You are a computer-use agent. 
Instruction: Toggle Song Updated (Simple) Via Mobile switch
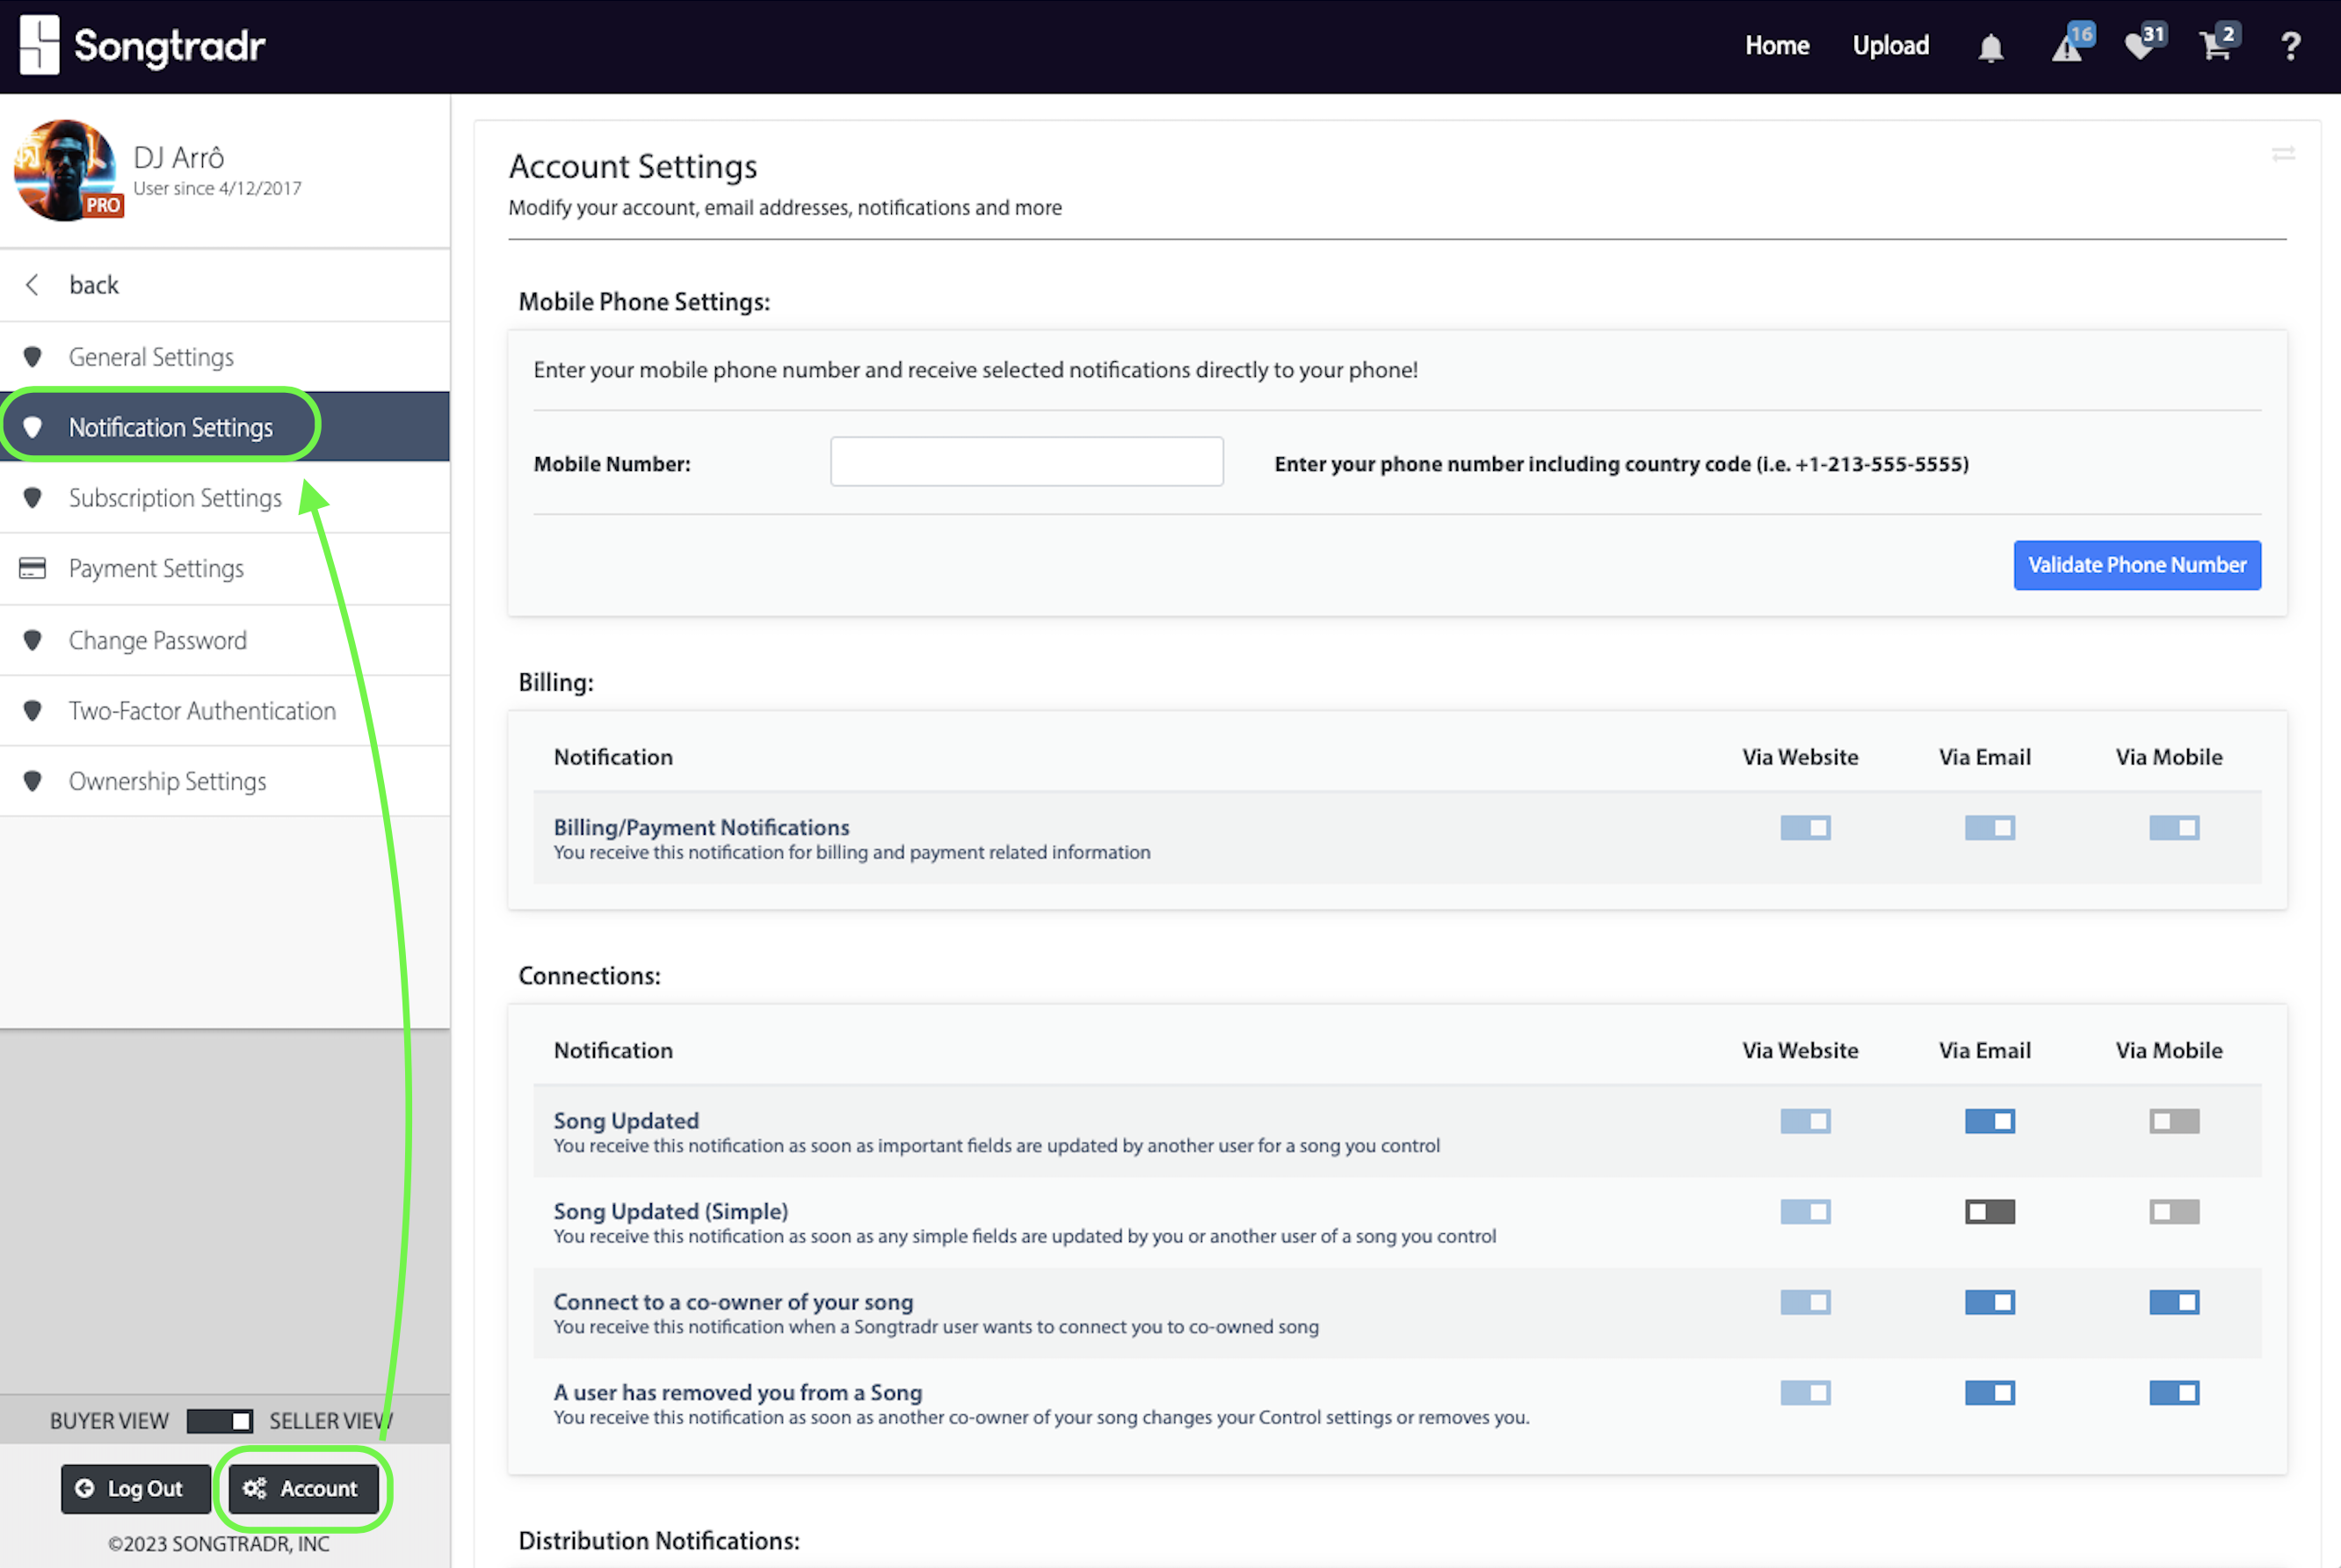[2174, 1213]
